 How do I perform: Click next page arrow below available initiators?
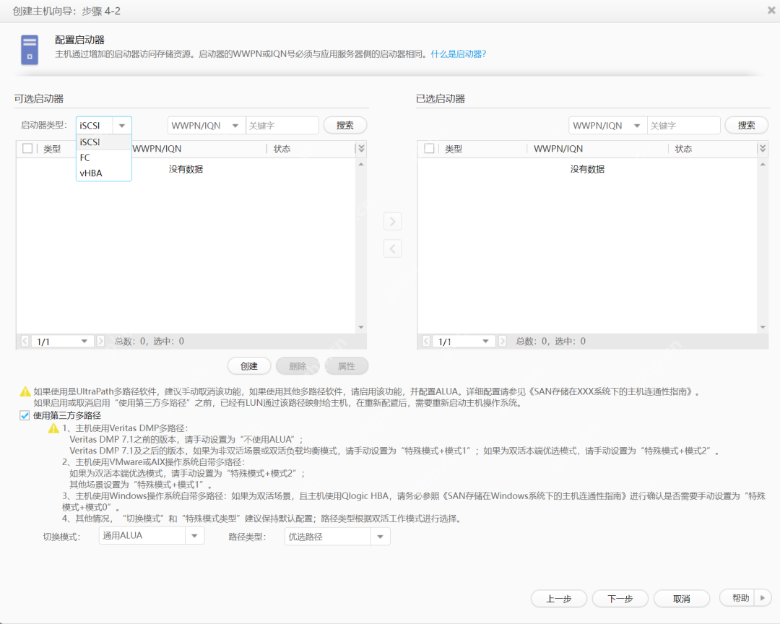100,340
